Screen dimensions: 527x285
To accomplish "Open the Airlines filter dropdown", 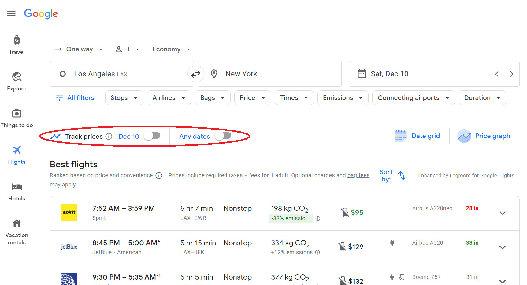I will 169,98.
